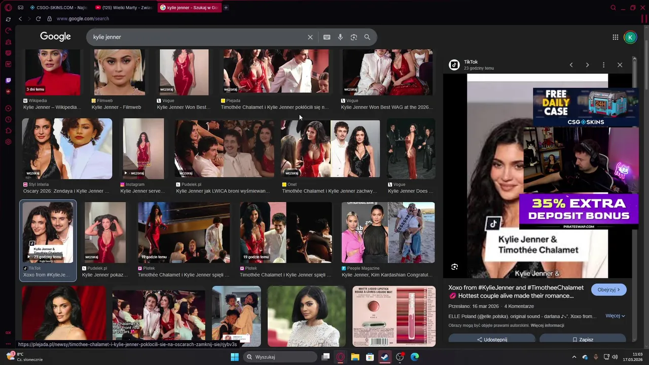Open matte liquid lipstick image result

click(394, 316)
